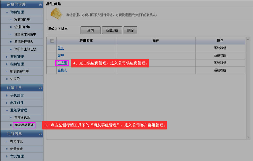253x161 pixels.
Task: Expand the 手机短信 menu group
Action: coord(7,95)
